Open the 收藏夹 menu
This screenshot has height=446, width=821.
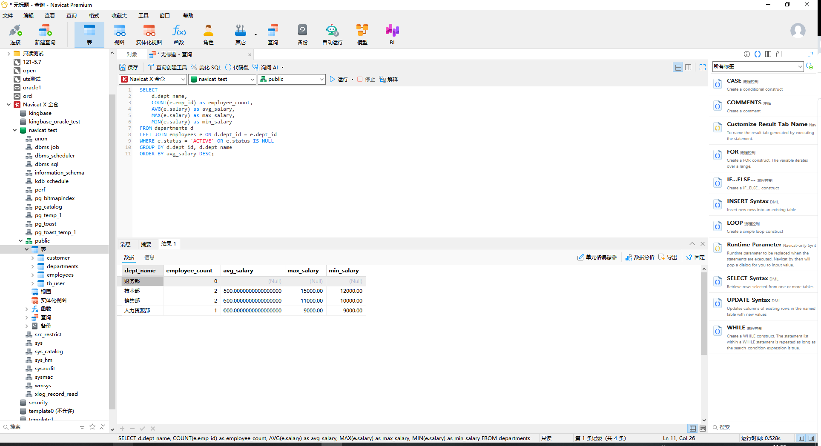click(x=119, y=16)
